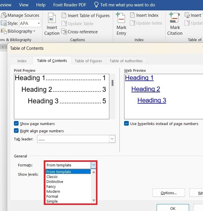The height and width of the screenshot is (211, 203).
Task: Toggle Show page numbers checkbox
Action: [x=16, y=123]
